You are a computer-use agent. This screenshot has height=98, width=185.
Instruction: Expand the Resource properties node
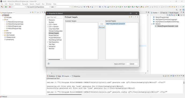click(48, 20)
